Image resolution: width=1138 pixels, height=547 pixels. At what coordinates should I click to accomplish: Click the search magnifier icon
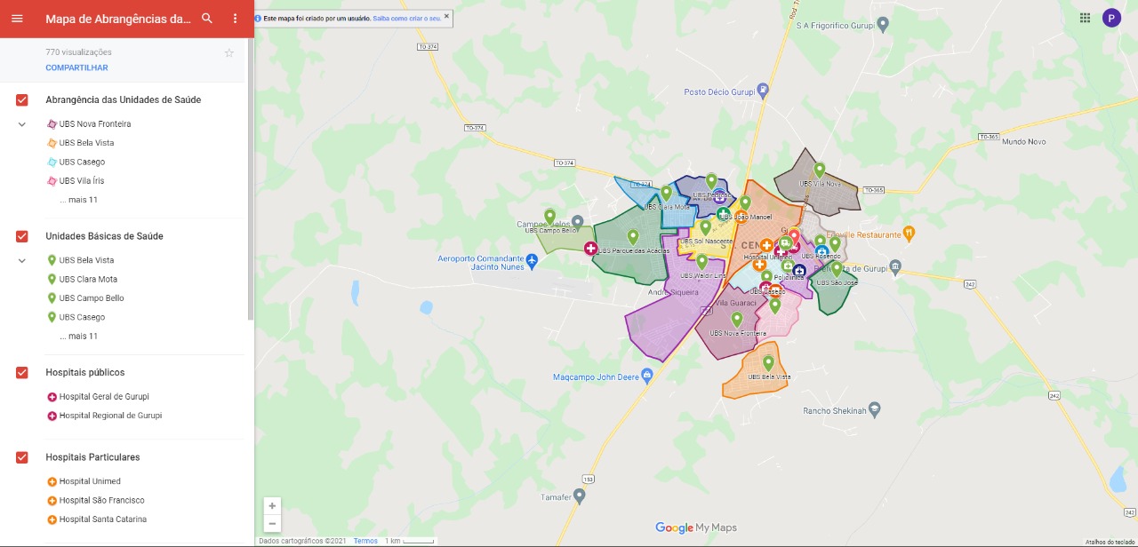click(207, 19)
